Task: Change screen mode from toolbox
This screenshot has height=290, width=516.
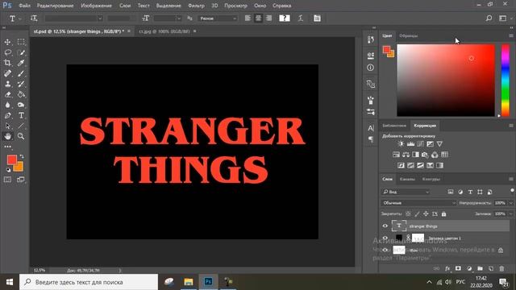Action: coord(21,180)
